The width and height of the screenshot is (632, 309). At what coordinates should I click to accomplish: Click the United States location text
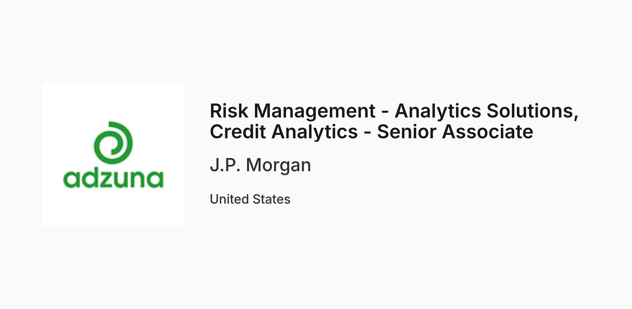(x=250, y=199)
